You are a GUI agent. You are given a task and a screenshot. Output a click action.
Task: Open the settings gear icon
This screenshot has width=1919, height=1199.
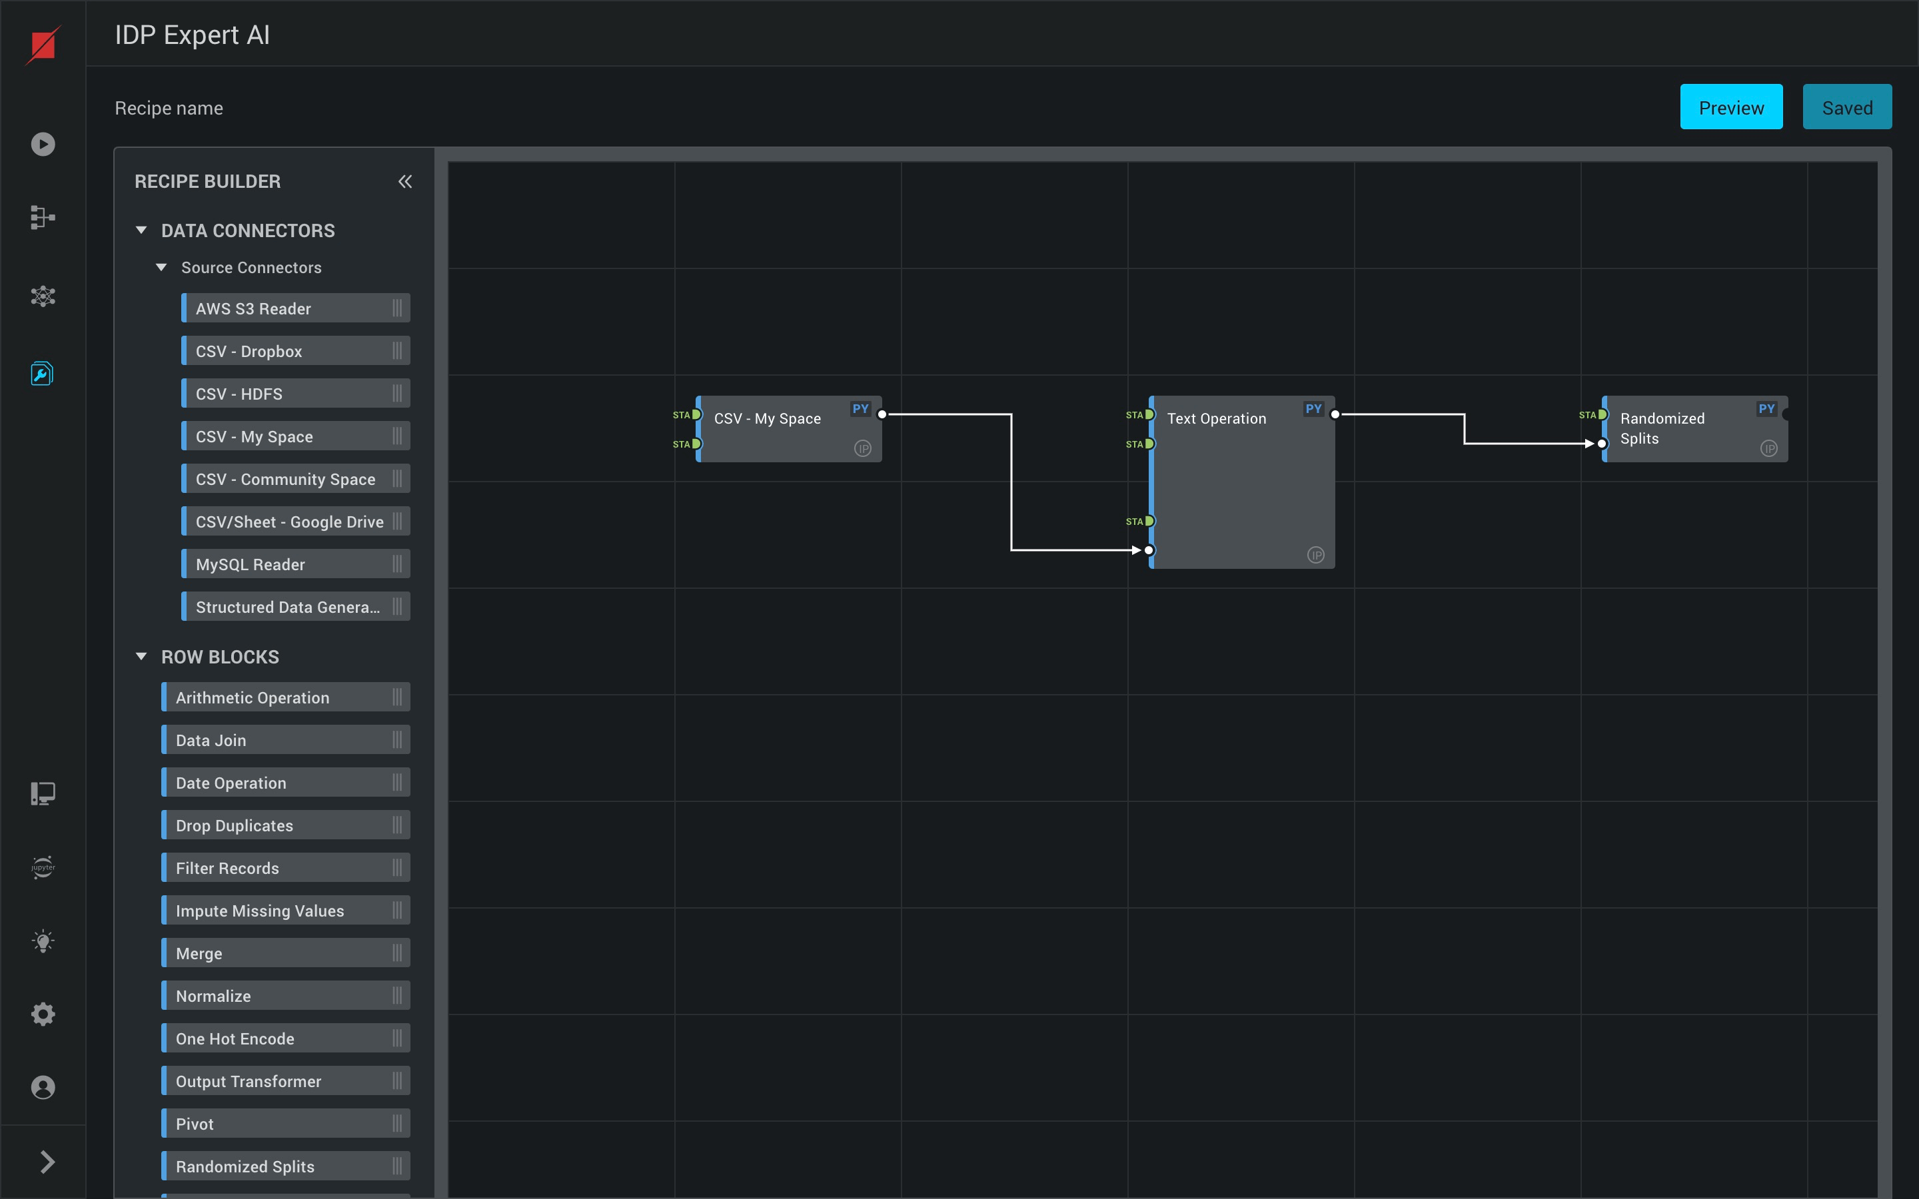tap(43, 1014)
